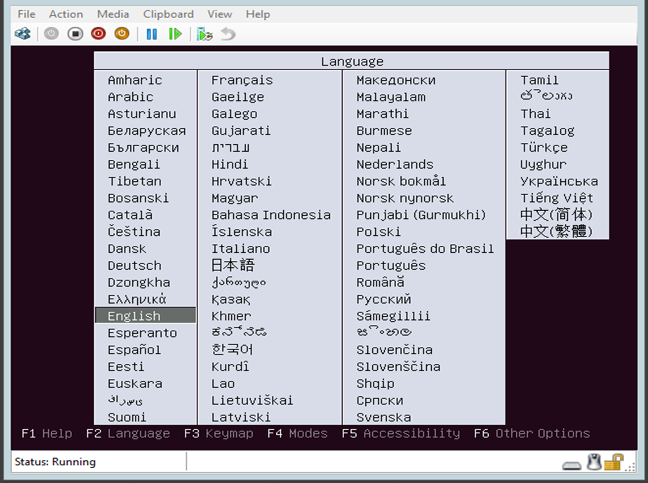Select Gaeilge language
The image size is (648, 483).
click(x=238, y=97)
